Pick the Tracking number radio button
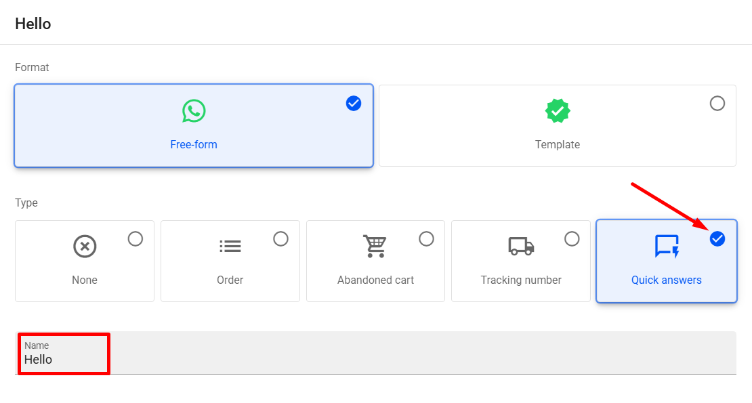The image size is (752, 403). 572,239
